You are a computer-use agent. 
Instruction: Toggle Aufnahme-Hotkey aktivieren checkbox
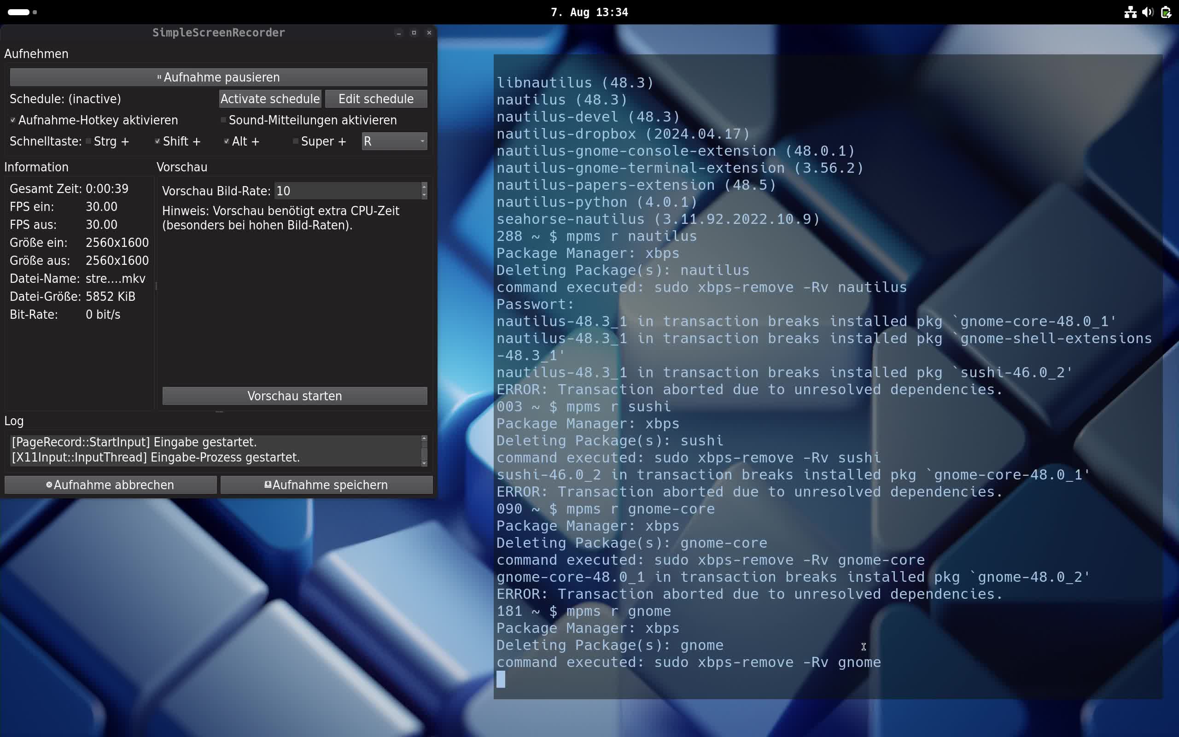click(13, 120)
